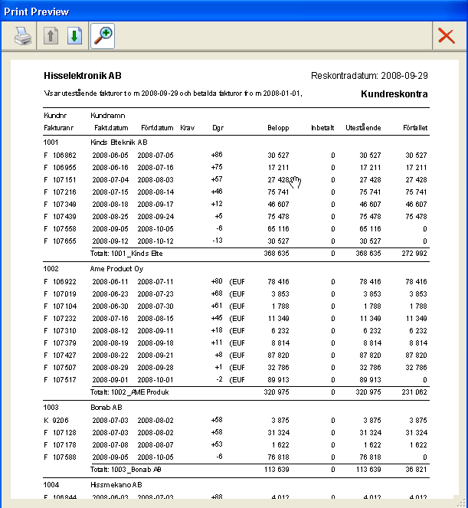Click the Totalt: 1003_Bonab AB row label
The width and height of the screenshot is (468, 508).
tap(126, 470)
